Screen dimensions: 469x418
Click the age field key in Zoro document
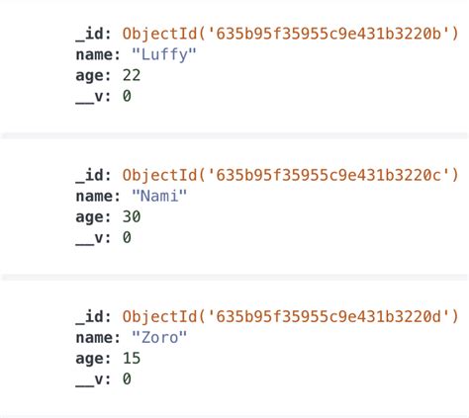pyautogui.click(x=93, y=359)
